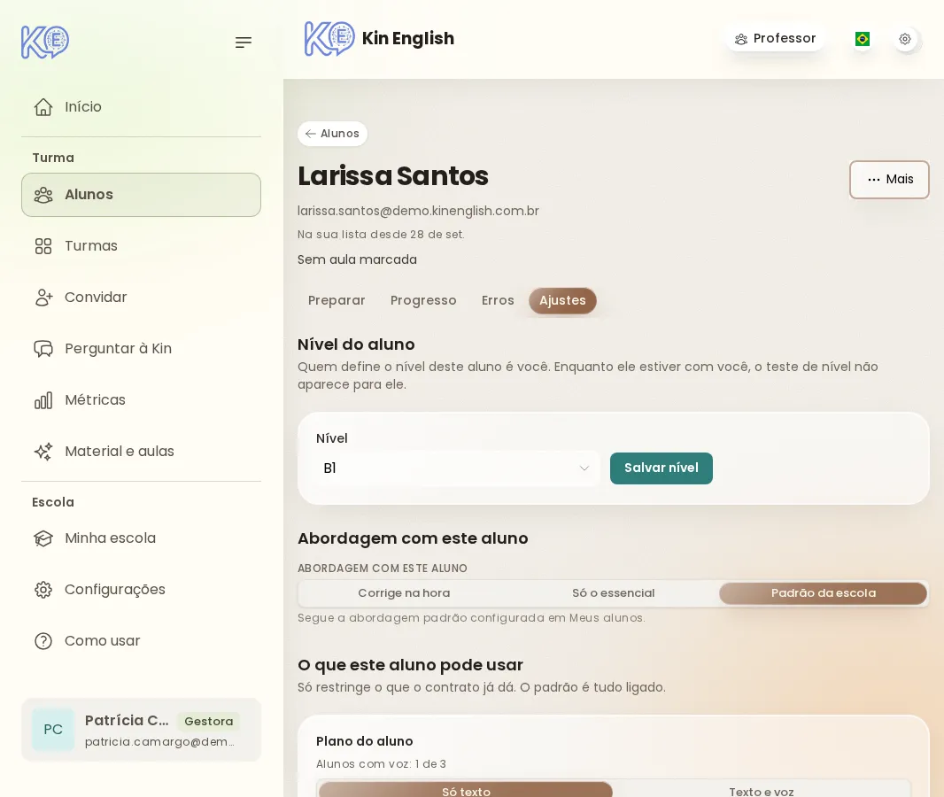Switch to the Preparar tab

(337, 300)
